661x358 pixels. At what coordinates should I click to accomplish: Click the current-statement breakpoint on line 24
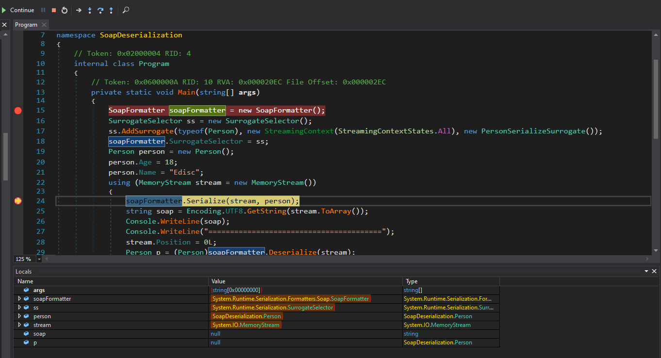(18, 201)
